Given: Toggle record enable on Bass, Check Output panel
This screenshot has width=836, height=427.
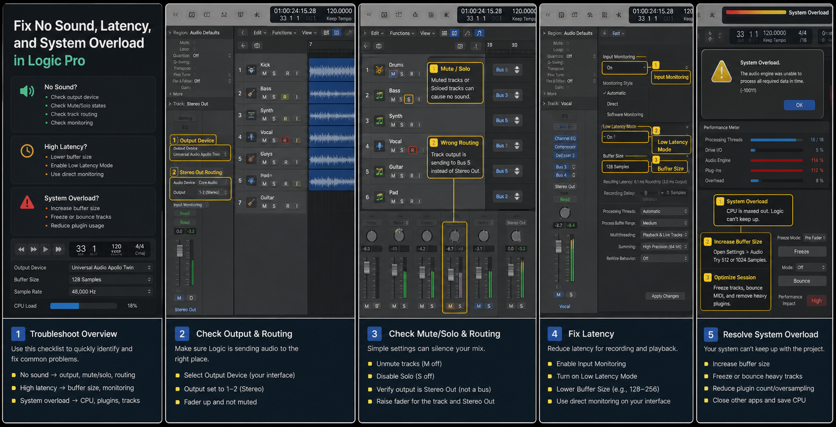Looking at the screenshot, I should coord(285,97).
